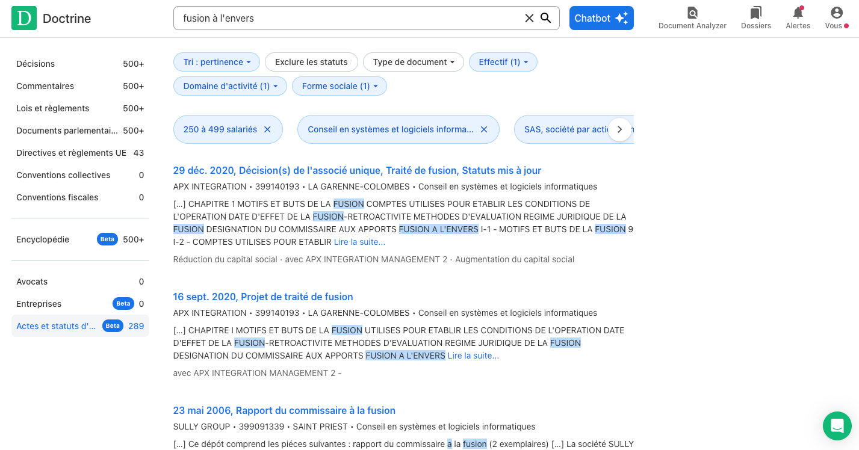Toggle Exclure les statuts filter
The image size is (859, 450).
[x=311, y=62]
